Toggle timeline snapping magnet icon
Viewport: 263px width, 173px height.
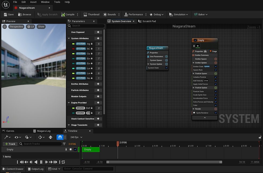(x=60, y=137)
